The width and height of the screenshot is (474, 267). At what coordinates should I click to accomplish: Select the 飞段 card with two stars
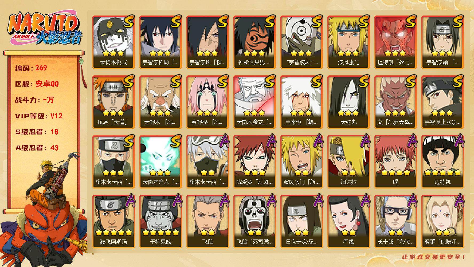(x=207, y=222)
